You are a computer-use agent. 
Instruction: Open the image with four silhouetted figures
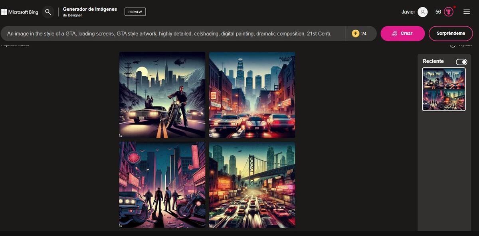click(162, 185)
